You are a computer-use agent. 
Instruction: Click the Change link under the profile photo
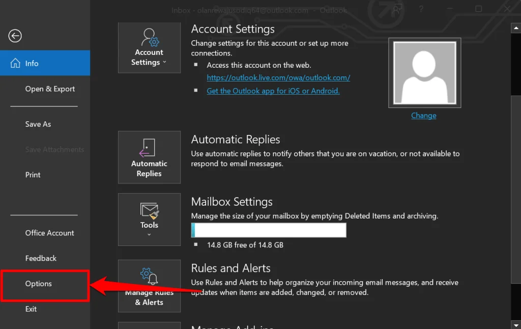pyautogui.click(x=424, y=116)
